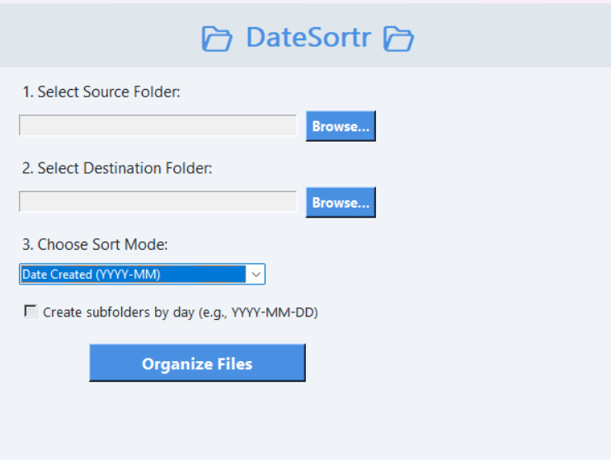Enable Create subfolders by day checkbox
Image resolution: width=611 pixels, height=460 pixels.
pyautogui.click(x=31, y=312)
